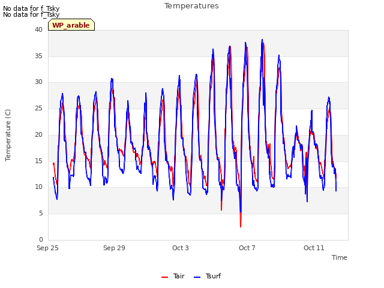This screenshot has height=288, width=384.
Task: Click the 15 y-axis tick label
Action: click(38, 161)
